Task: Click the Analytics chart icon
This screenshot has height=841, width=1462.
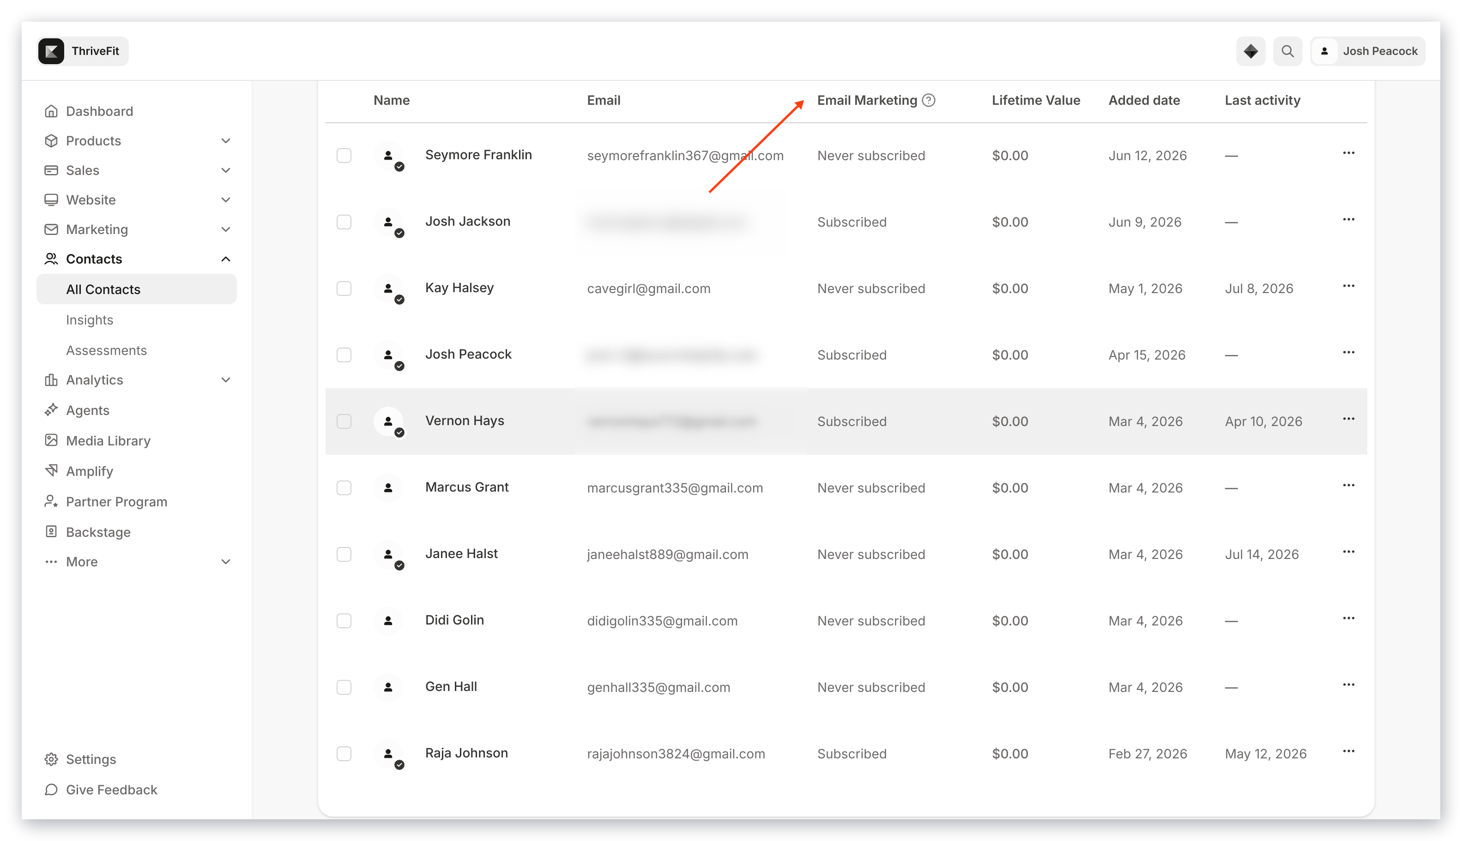Action: [51, 379]
